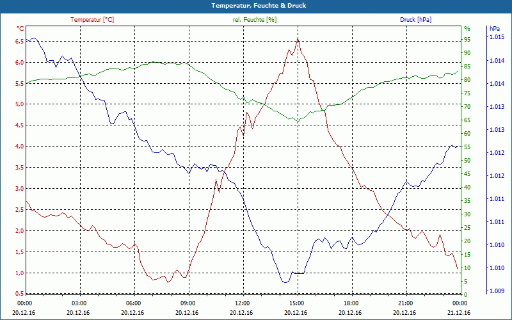This screenshot has width=512, height=320.
Task: Click the 12:00 time axis label
Action: click(242, 303)
